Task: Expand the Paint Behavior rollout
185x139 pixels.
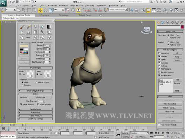Action: click(36, 109)
